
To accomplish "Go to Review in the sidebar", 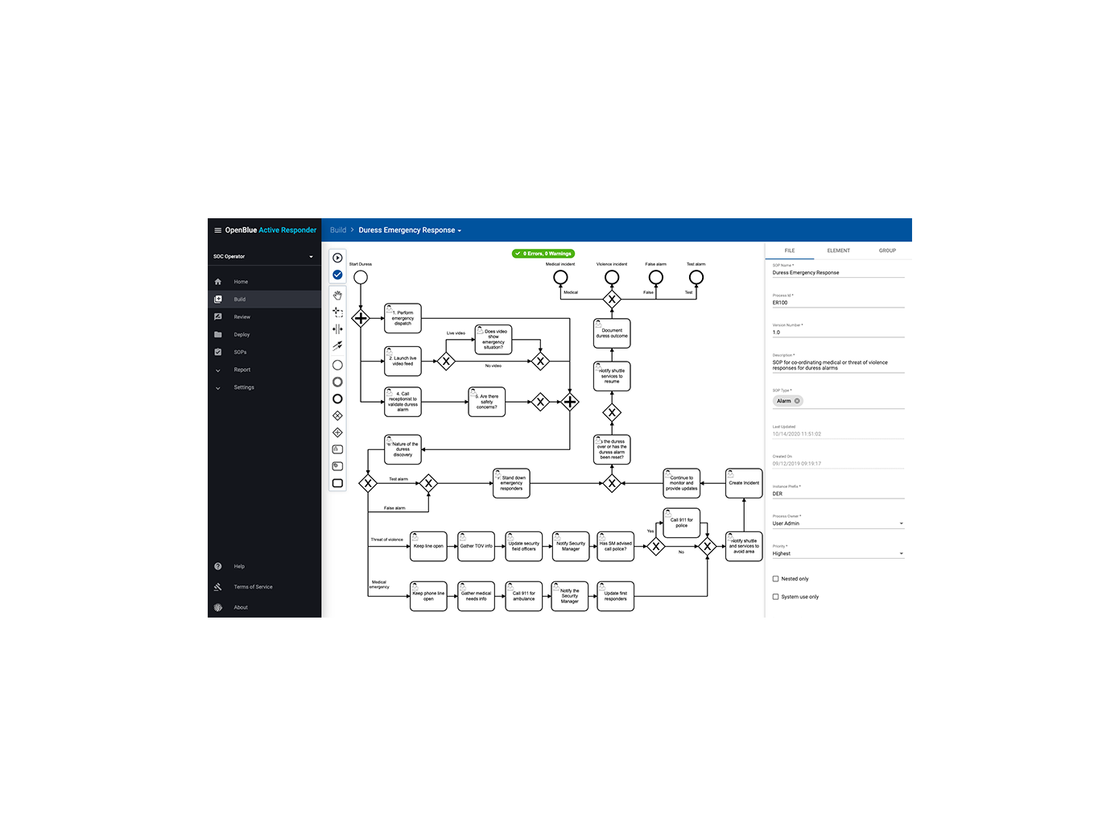I will (242, 317).
